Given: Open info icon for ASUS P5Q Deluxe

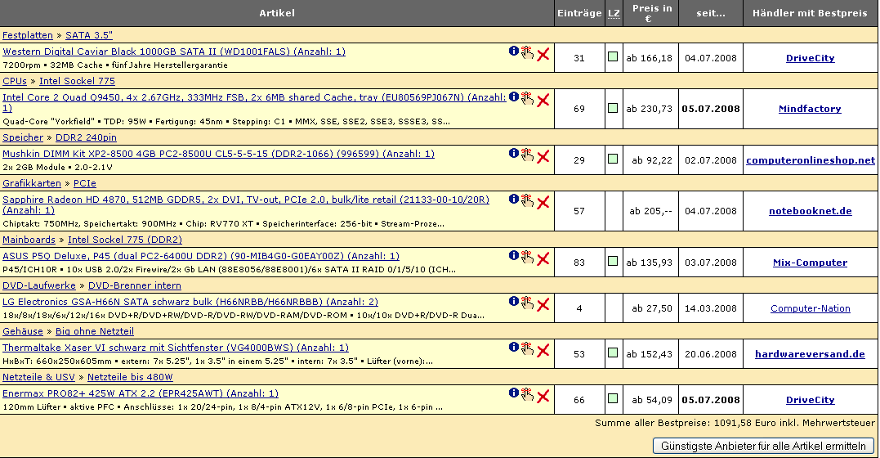Looking at the screenshot, I should (x=513, y=256).
